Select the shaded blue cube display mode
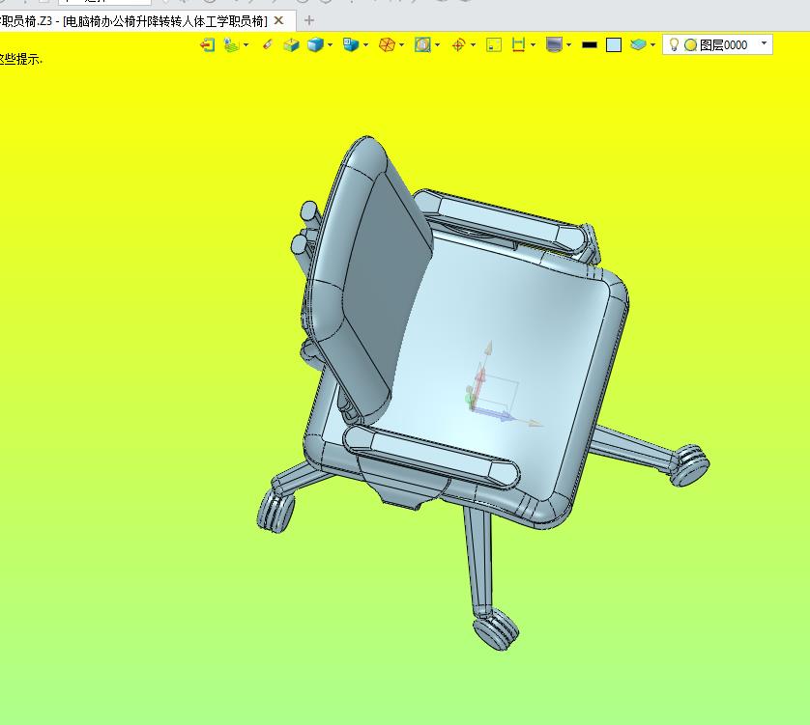The height and width of the screenshot is (725, 810). tap(315, 45)
